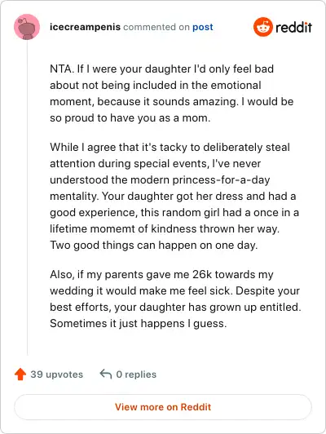Click the line 'Sometimes it just happens I guess'
Screen dimensions: 326x434
pyautogui.click(x=139, y=324)
